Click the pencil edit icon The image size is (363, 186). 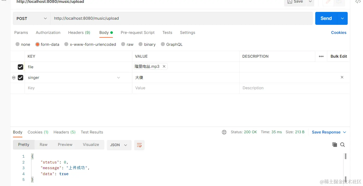[x=328, y=2]
